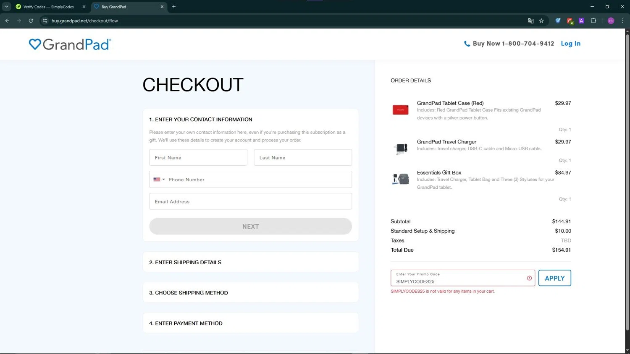Switch to Verify Codes — SimplyCodes tab
This screenshot has width=630, height=354.
(50, 7)
